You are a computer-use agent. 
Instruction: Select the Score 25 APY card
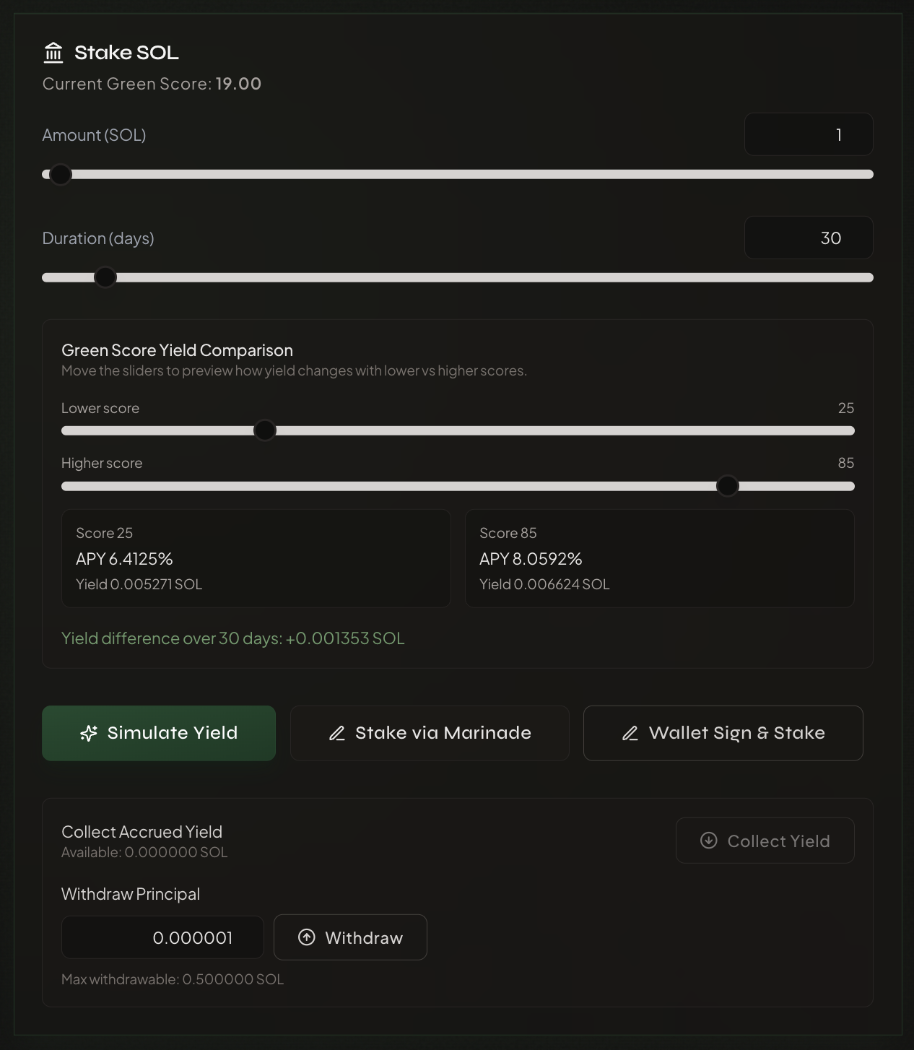(x=256, y=558)
